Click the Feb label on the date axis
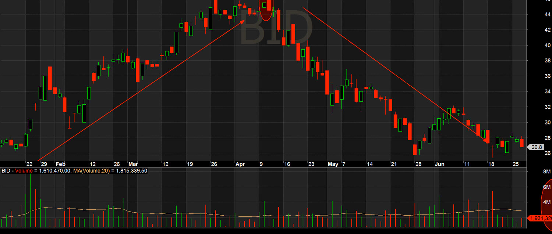The image size is (552, 234). [x=61, y=164]
